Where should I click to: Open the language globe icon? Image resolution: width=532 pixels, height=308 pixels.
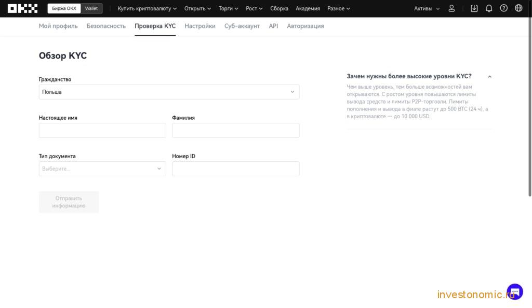(x=518, y=8)
